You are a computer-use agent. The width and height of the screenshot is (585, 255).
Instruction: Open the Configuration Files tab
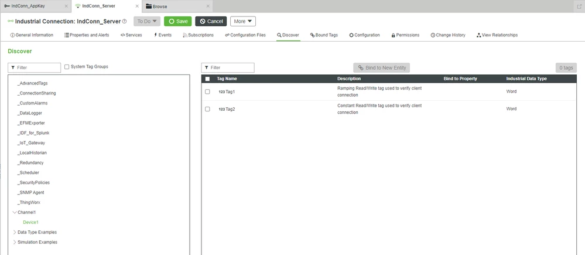(x=245, y=35)
